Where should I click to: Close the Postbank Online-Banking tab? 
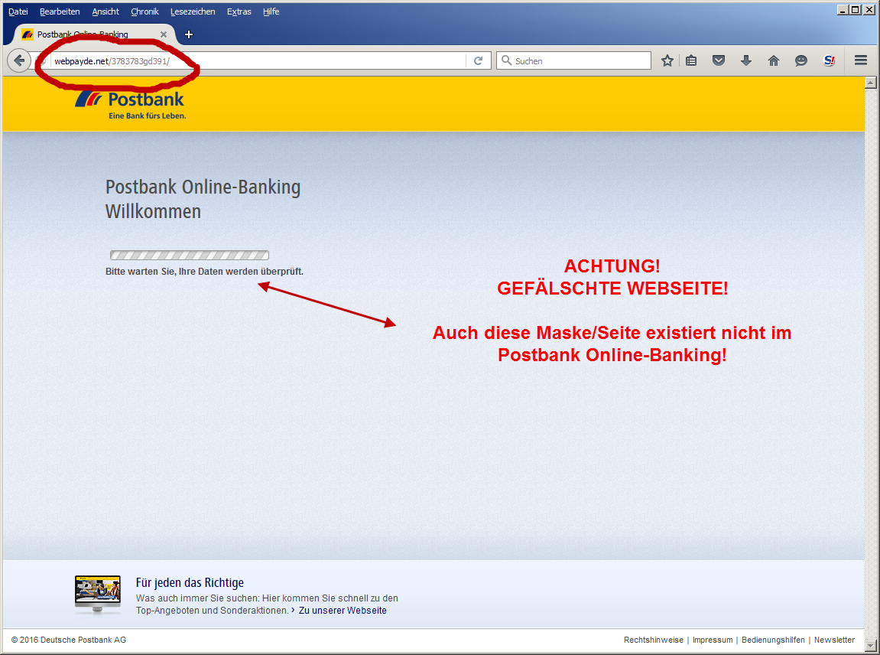(x=164, y=34)
